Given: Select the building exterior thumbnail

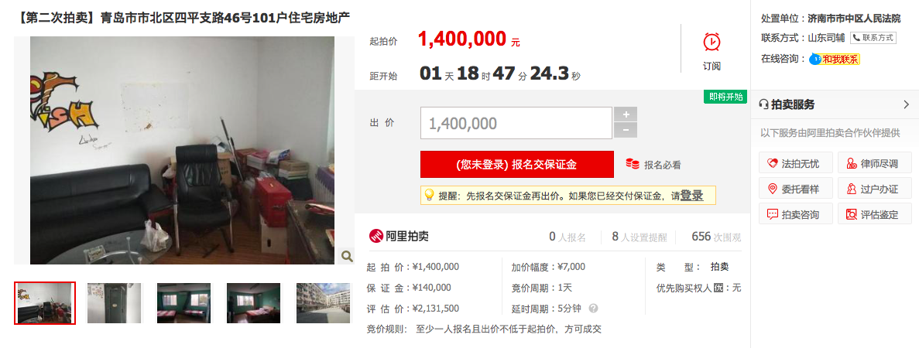Looking at the screenshot, I should [324, 303].
